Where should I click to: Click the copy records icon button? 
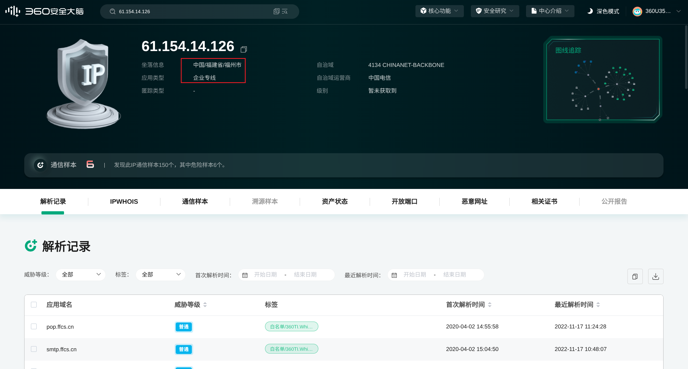tap(635, 276)
